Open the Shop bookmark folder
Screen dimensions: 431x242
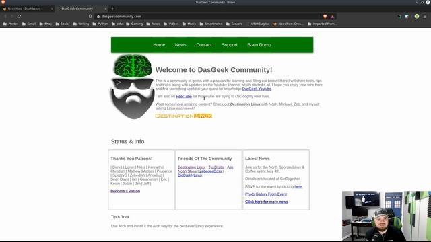click(x=46, y=24)
